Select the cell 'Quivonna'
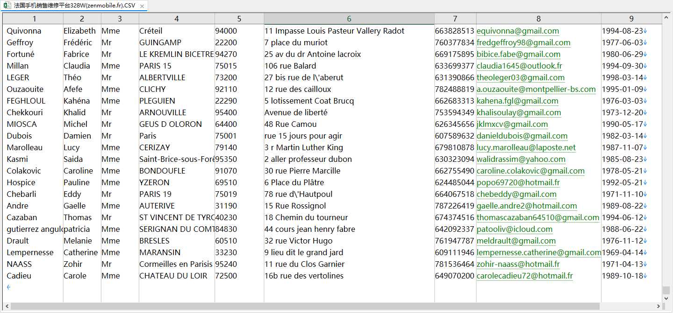This screenshot has height=313, width=673. pos(24,31)
